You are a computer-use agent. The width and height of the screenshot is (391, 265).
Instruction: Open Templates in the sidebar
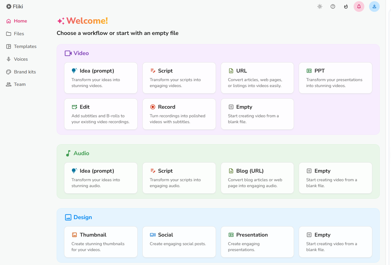click(x=25, y=46)
